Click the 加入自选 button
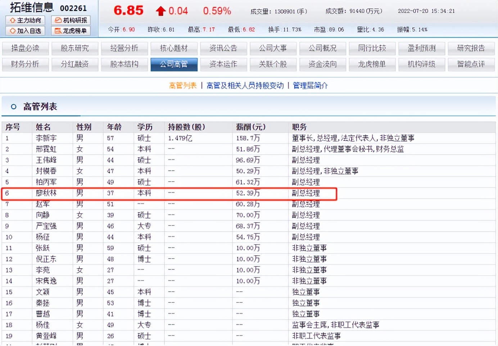 24,31
